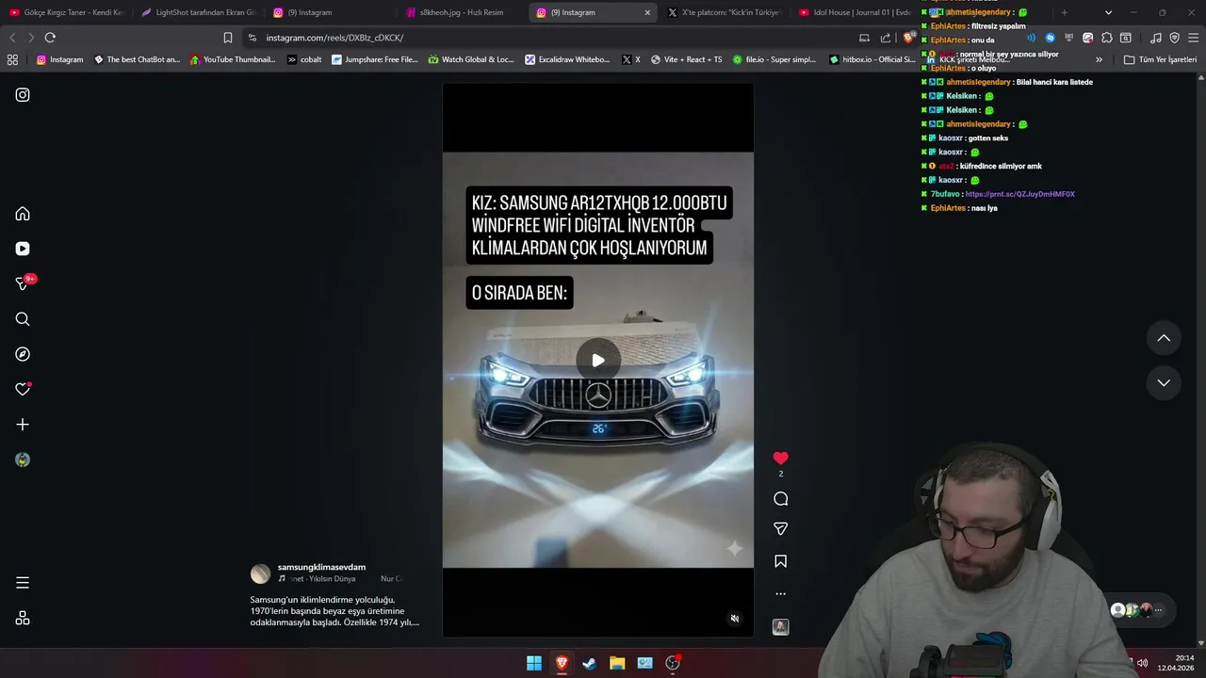Share the reel via paper plane icon
Screen dimensions: 1206x678
click(x=780, y=529)
